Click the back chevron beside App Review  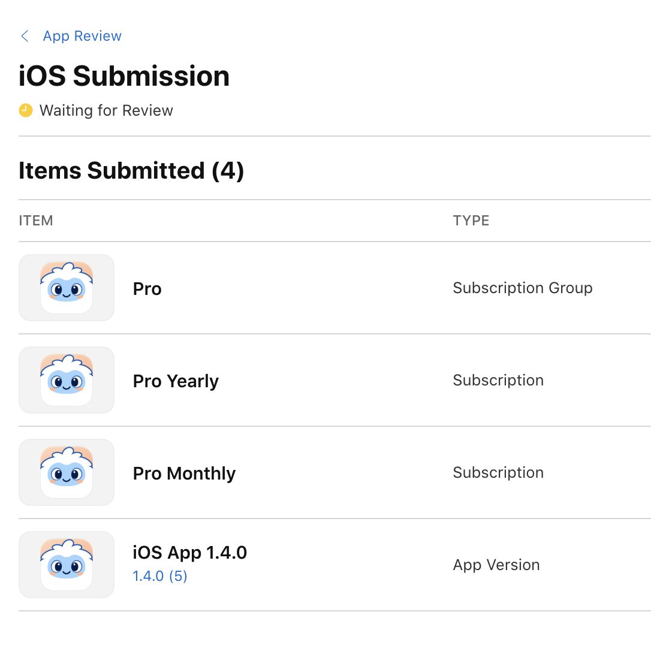25,36
